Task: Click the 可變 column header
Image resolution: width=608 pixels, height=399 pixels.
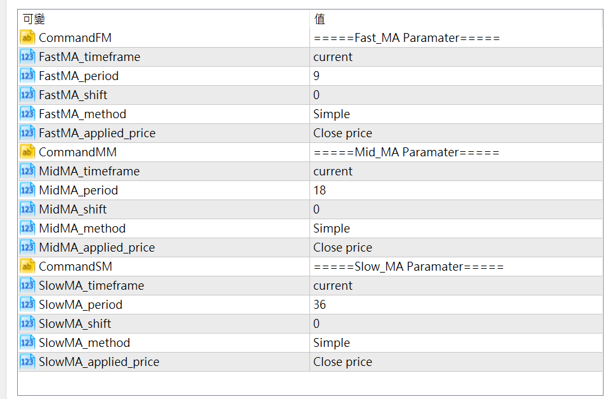Action: [x=33, y=19]
